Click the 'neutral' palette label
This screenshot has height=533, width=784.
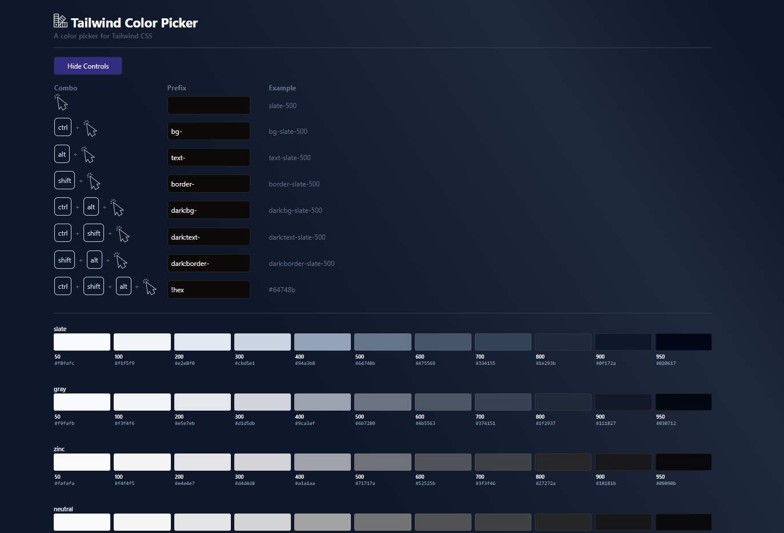(63, 509)
